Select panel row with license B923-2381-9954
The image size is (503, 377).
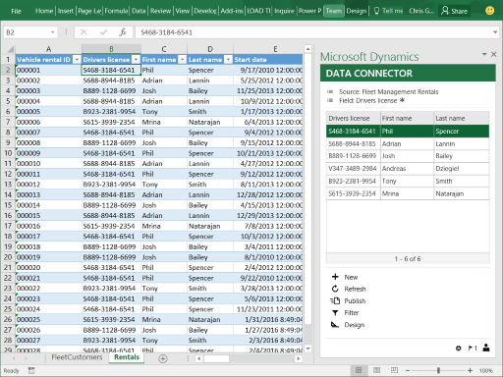pos(408,181)
